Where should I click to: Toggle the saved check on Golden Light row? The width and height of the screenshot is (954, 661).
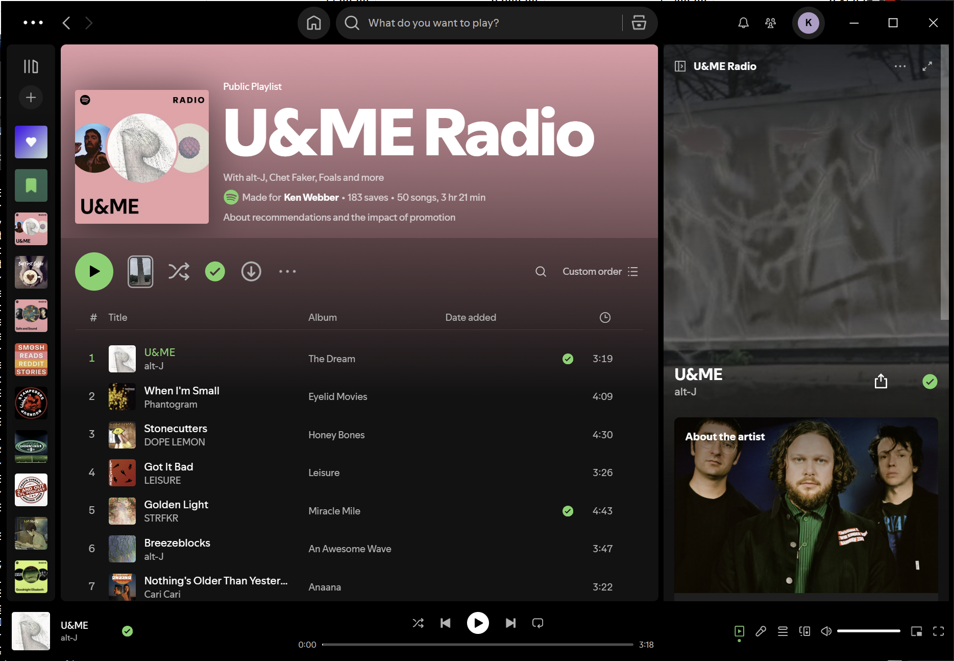pos(568,511)
